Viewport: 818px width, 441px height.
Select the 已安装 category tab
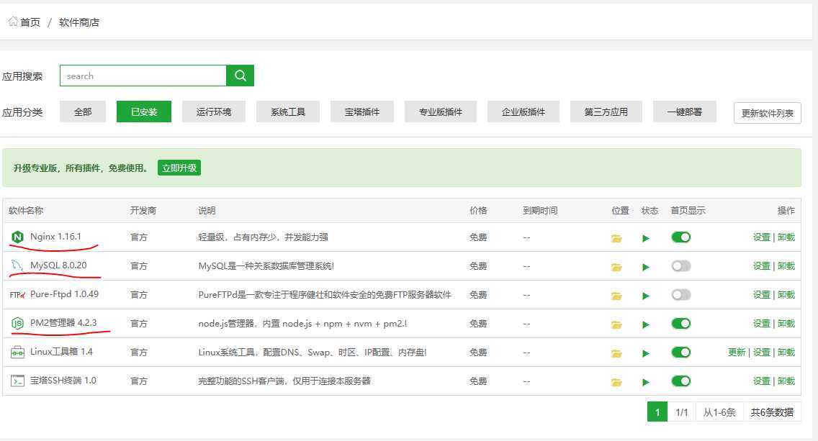[144, 112]
